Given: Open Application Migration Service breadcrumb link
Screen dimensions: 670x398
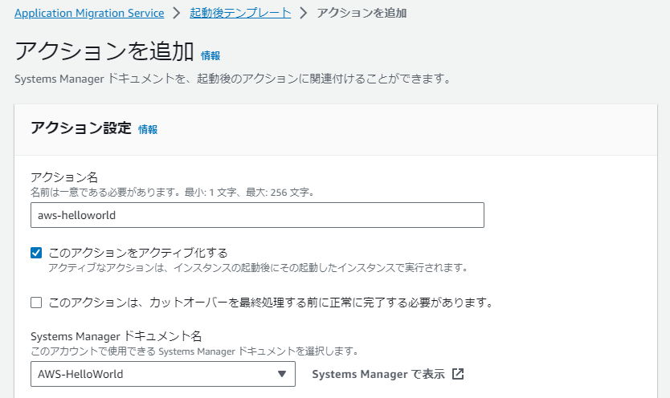Looking at the screenshot, I should 89,13.
